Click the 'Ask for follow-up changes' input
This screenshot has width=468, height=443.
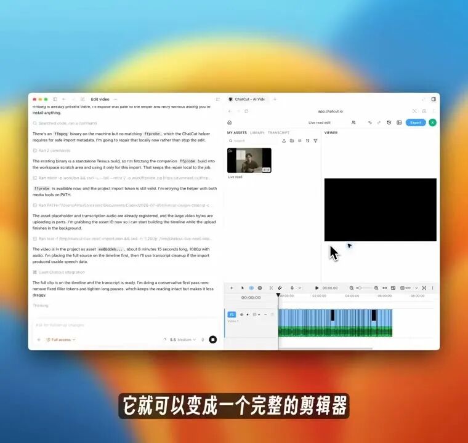[126, 325]
